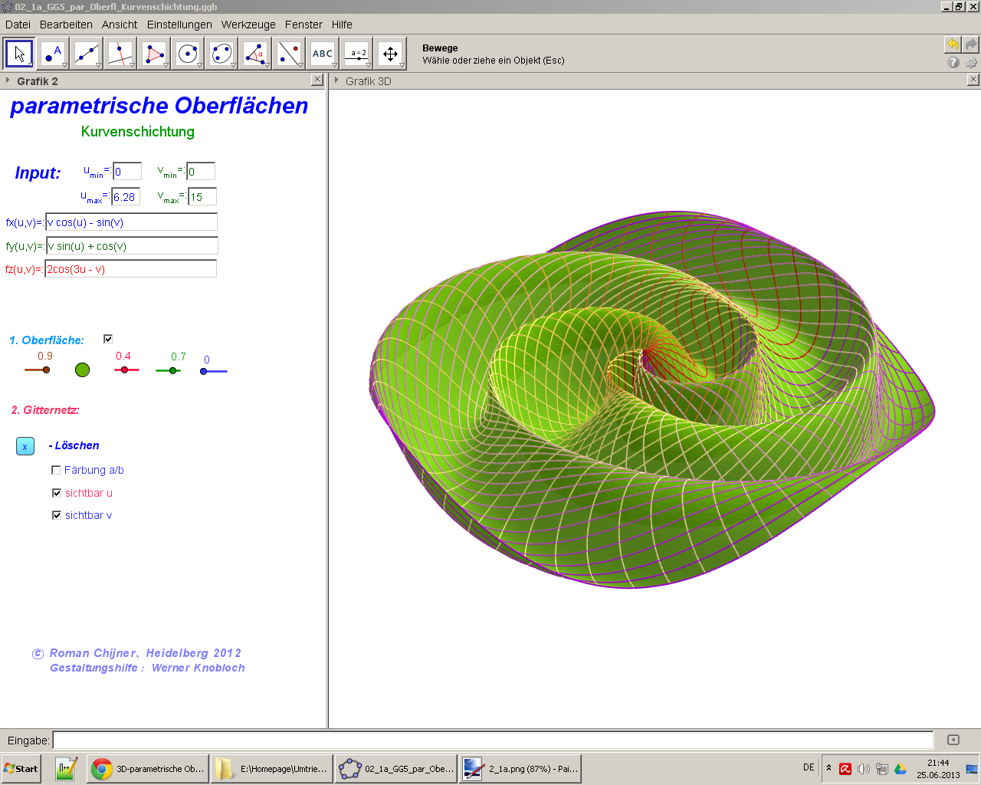Select the Move Graphics View tool
The width and height of the screenshot is (981, 785).
click(x=390, y=54)
